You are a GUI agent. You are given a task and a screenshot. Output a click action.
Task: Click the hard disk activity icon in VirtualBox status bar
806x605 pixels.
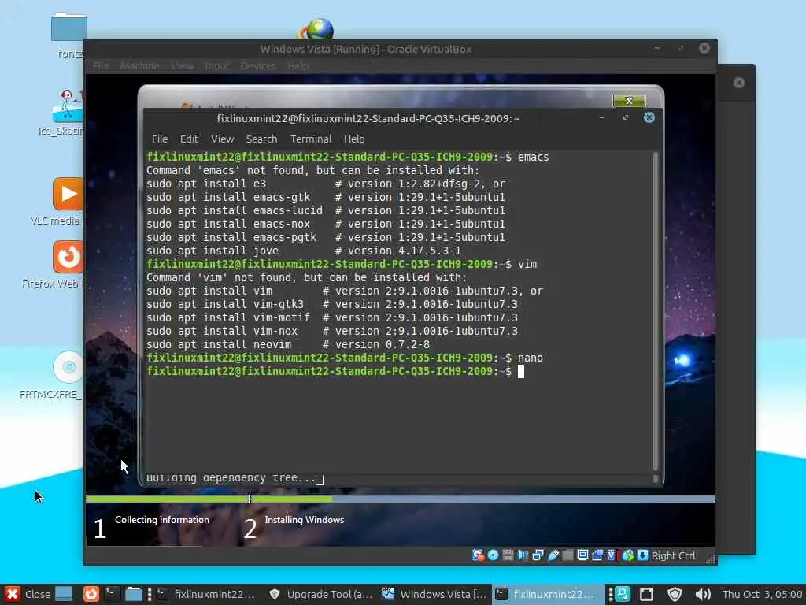(478, 555)
